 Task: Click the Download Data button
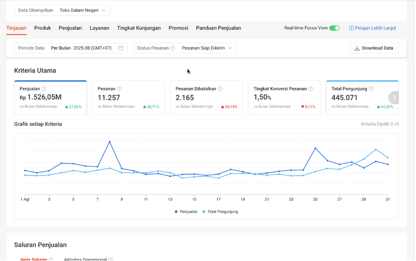(x=373, y=48)
